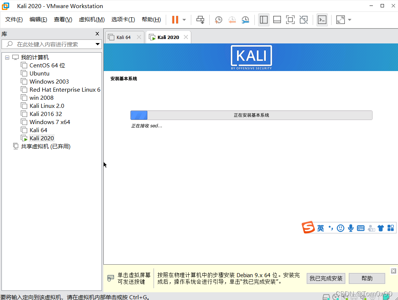Click the Ctrl+G status bar message
398x300 pixels.
tap(75, 297)
